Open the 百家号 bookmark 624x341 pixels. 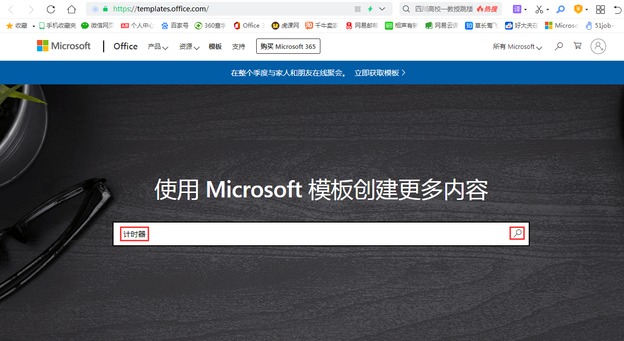coord(175,26)
